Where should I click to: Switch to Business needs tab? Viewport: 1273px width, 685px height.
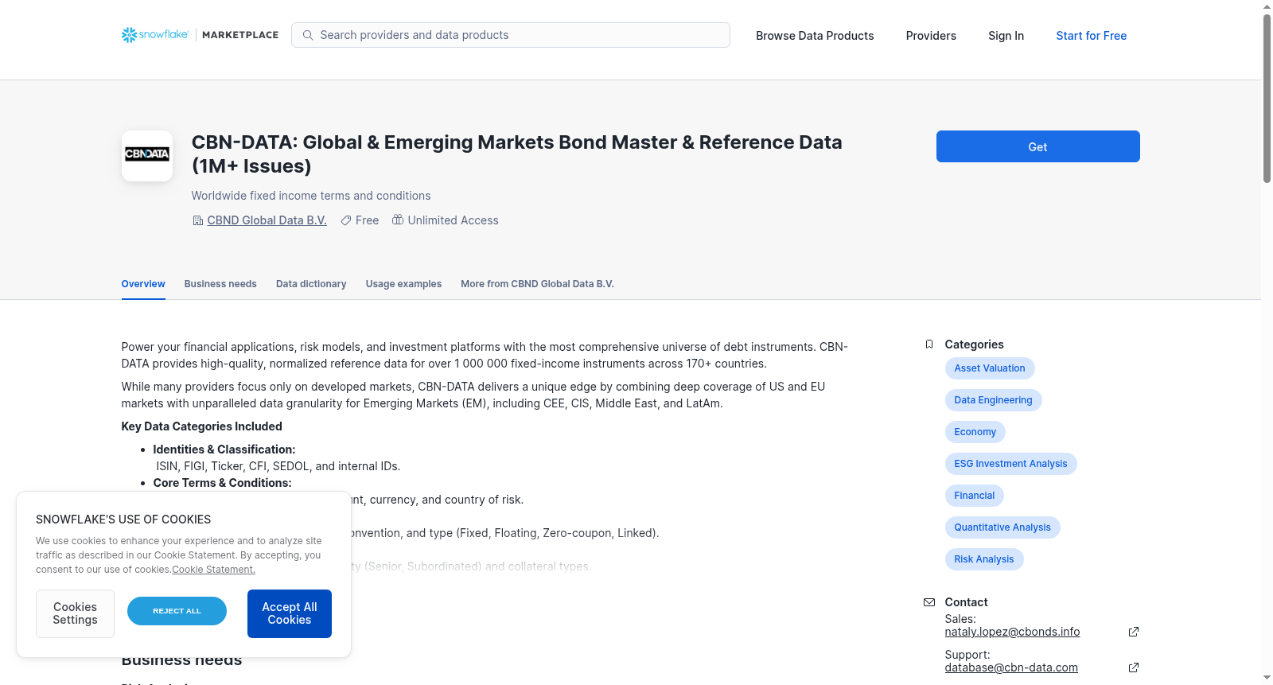(220, 284)
